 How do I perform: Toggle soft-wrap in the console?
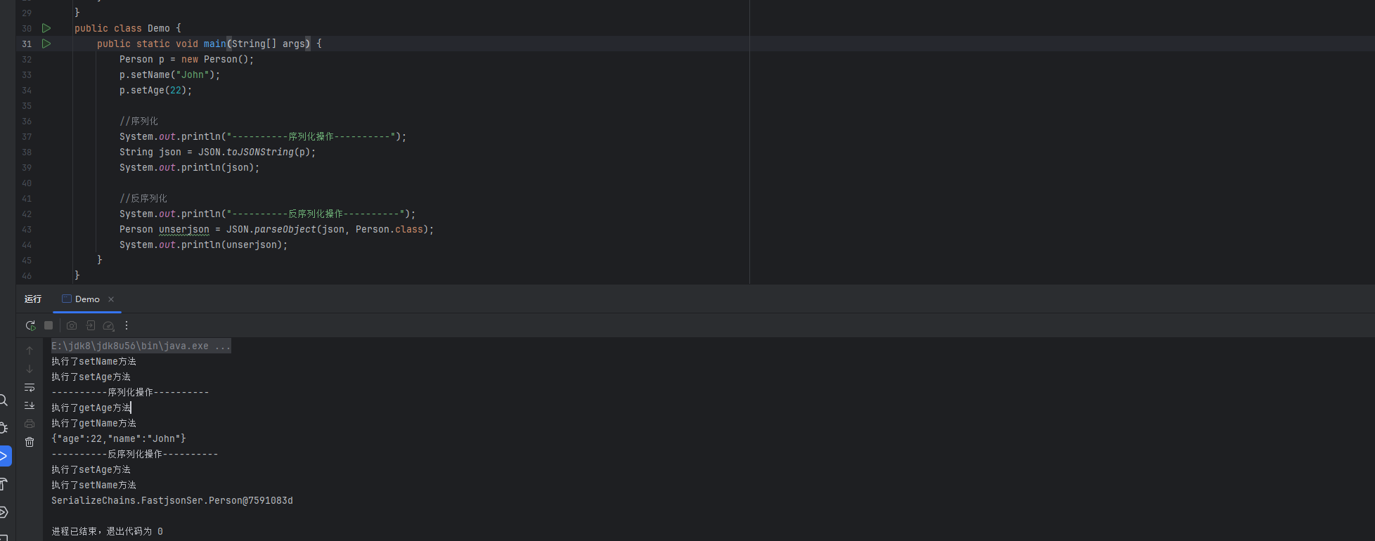pyautogui.click(x=30, y=387)
